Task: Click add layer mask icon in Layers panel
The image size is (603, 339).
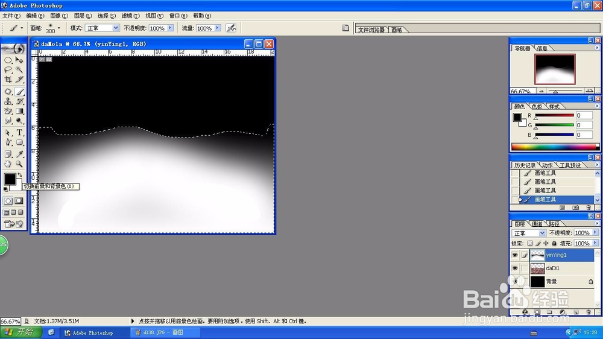Action: tap(537, 312)
